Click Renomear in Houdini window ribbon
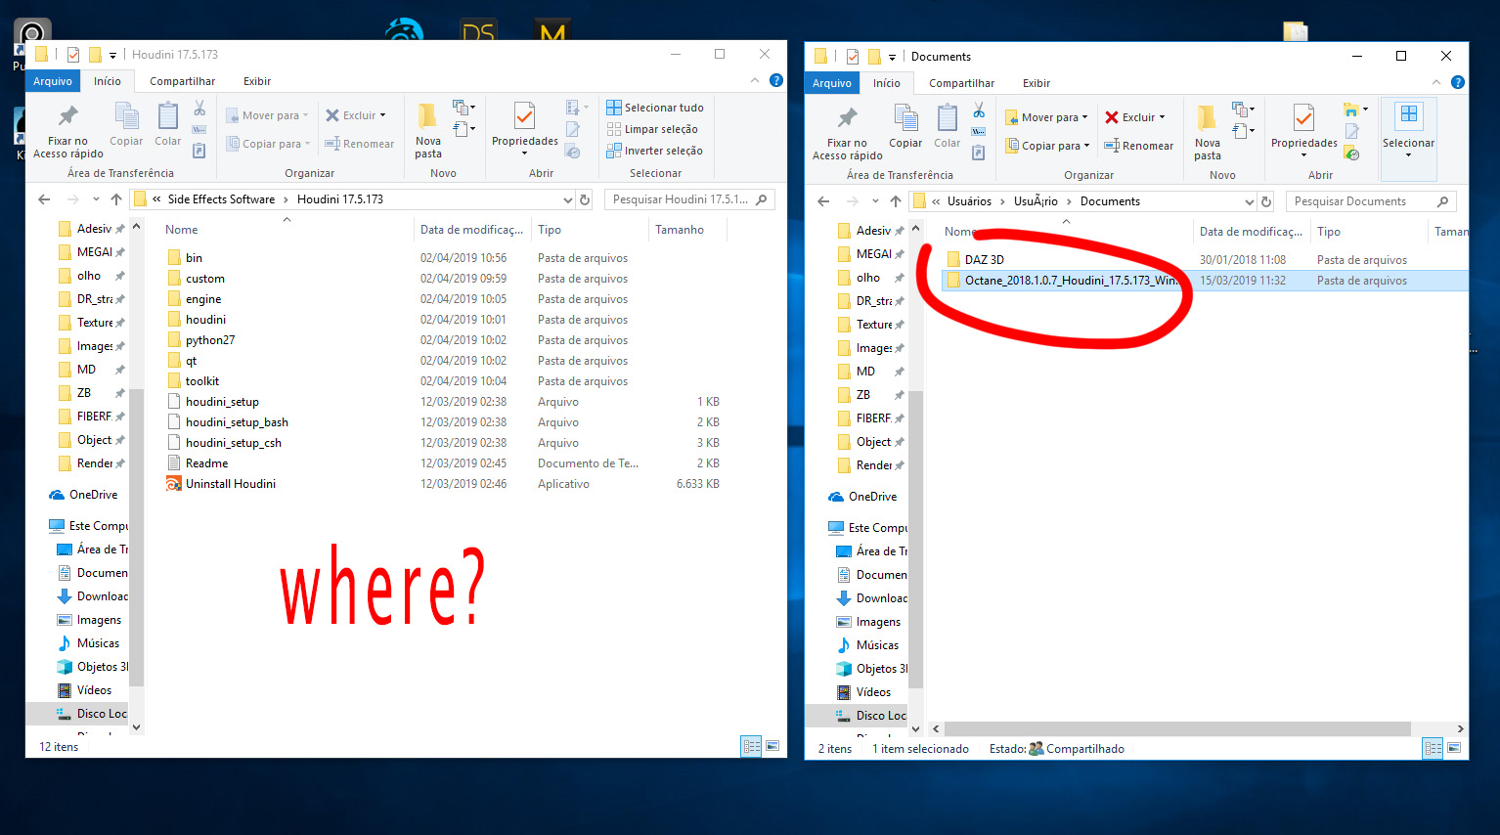This screenshot has height=835, width=1500. point(359,144)
